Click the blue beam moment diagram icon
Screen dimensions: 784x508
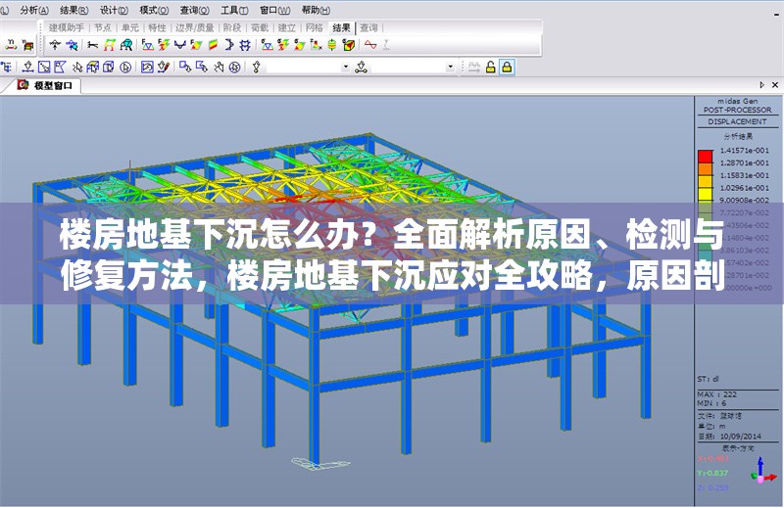179,45
